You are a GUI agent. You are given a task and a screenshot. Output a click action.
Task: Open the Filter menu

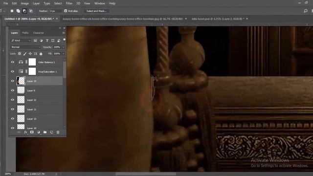tap(69, 3)
